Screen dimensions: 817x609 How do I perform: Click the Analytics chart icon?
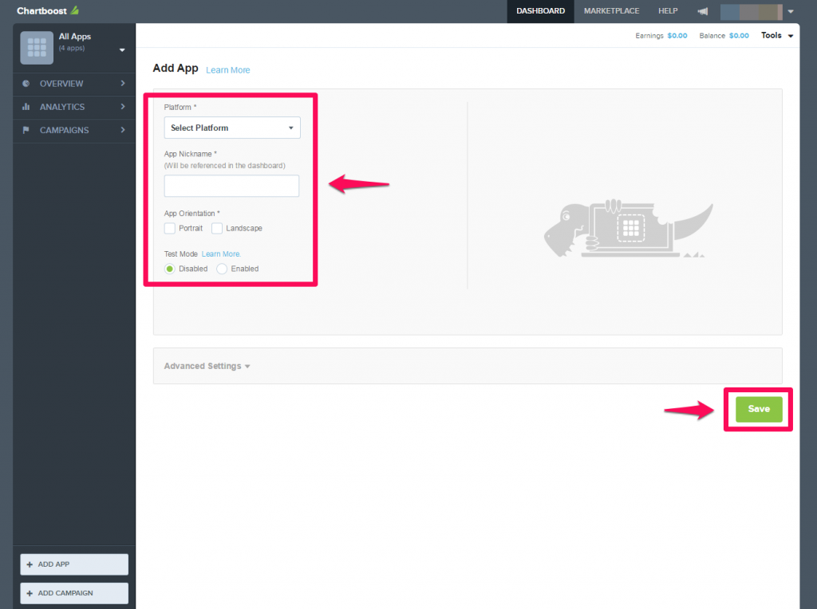(x=28, y=107)
